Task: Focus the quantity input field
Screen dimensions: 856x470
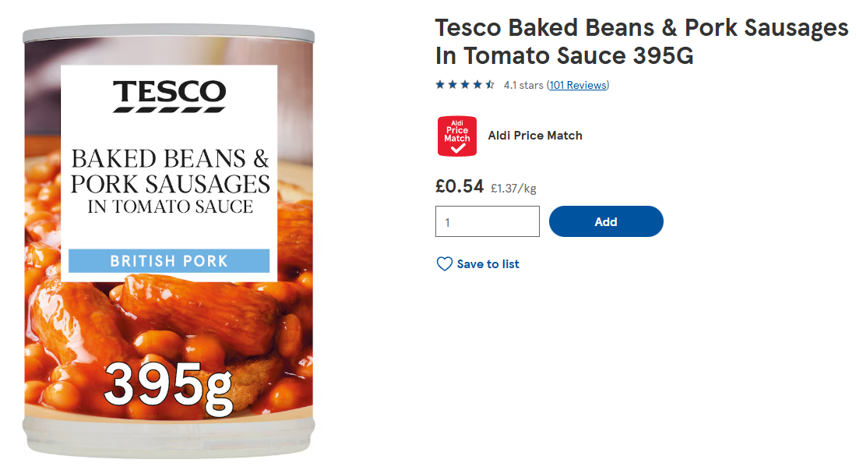Action: [x=487, y=221]
